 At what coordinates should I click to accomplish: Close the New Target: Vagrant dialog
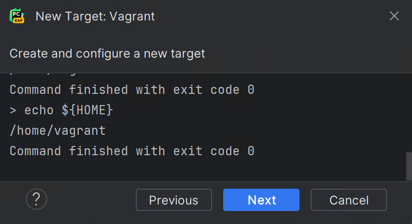pos(394,16)
